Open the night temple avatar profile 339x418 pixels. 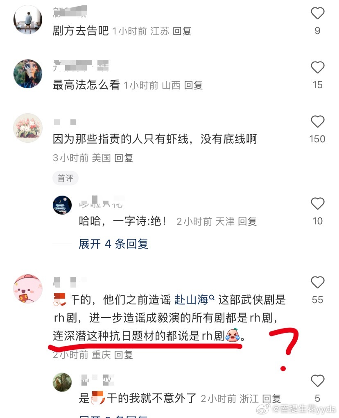62,205
